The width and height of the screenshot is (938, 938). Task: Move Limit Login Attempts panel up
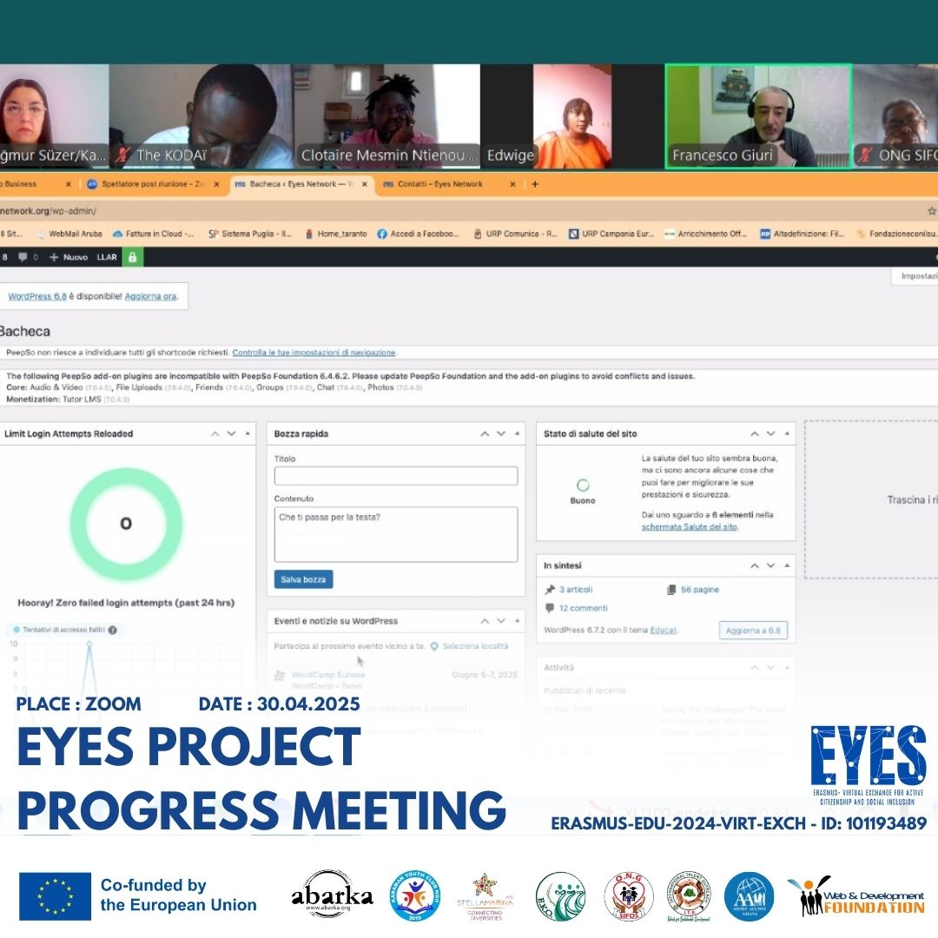pyautogui.click(x=215, y=433)
